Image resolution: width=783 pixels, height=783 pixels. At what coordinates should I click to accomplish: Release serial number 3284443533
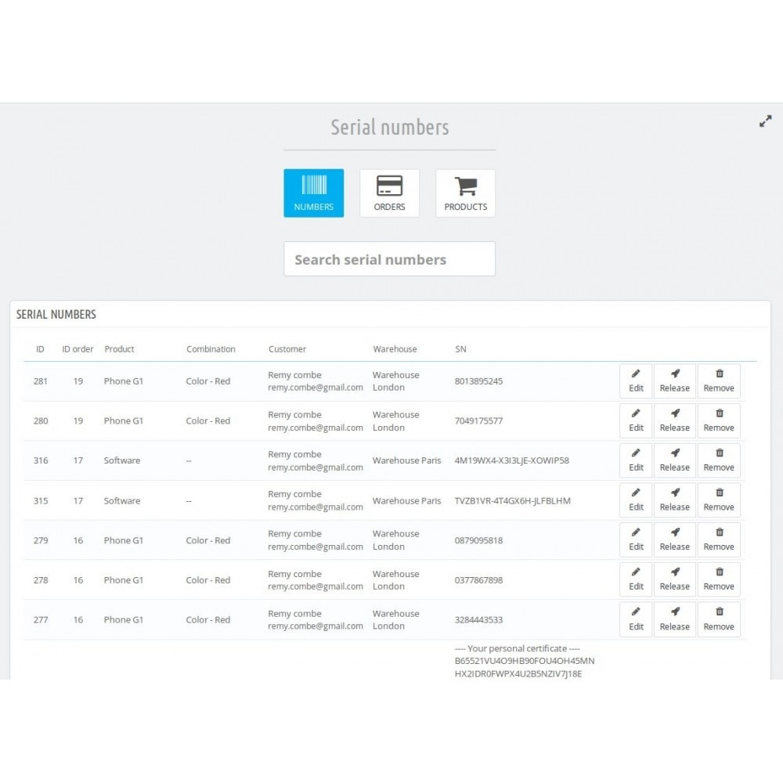point(675,619)
